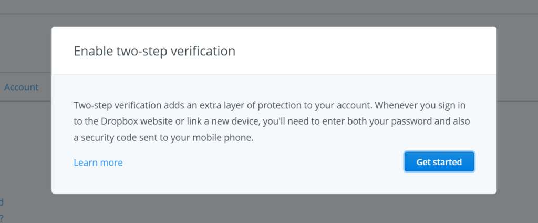
Task: Click the two-step verification description paragraph
Action: [x=272, y=121]
